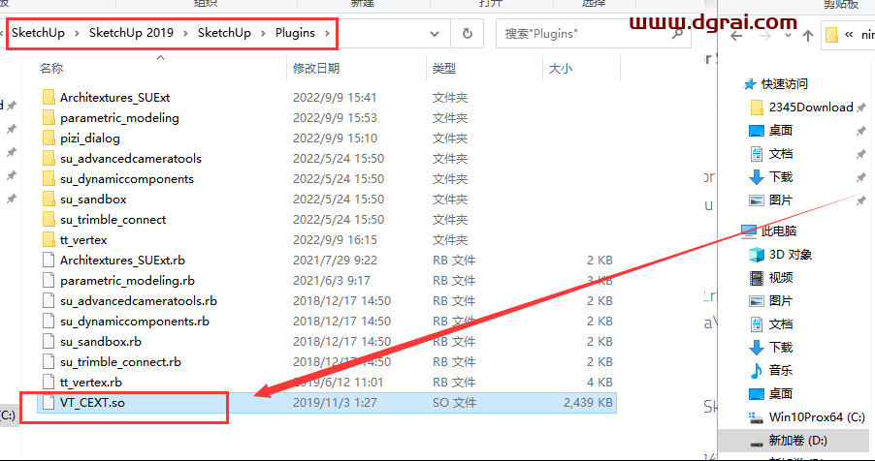875x461 pixels.
Task: Expand chevron after SketchUp 2019 breadcrumb
Action: [187, 33]
